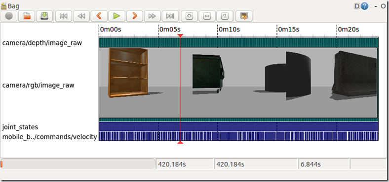
Task: Start playback with green play button
Action: point(117,16)
